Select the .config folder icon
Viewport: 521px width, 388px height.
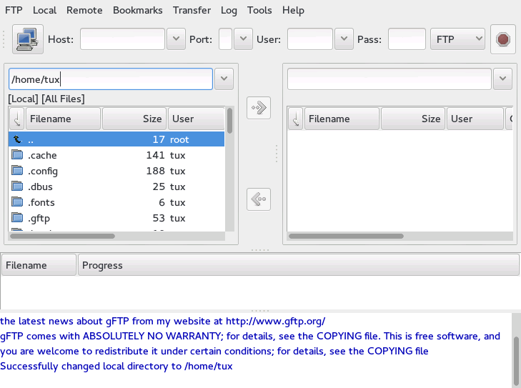(x=17, y=171)
